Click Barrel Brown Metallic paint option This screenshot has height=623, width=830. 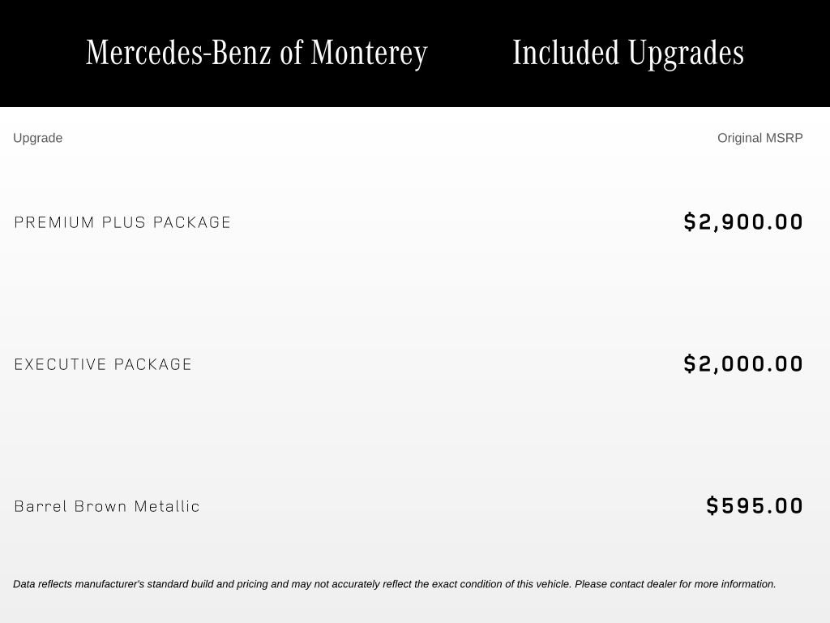[107, 506]
